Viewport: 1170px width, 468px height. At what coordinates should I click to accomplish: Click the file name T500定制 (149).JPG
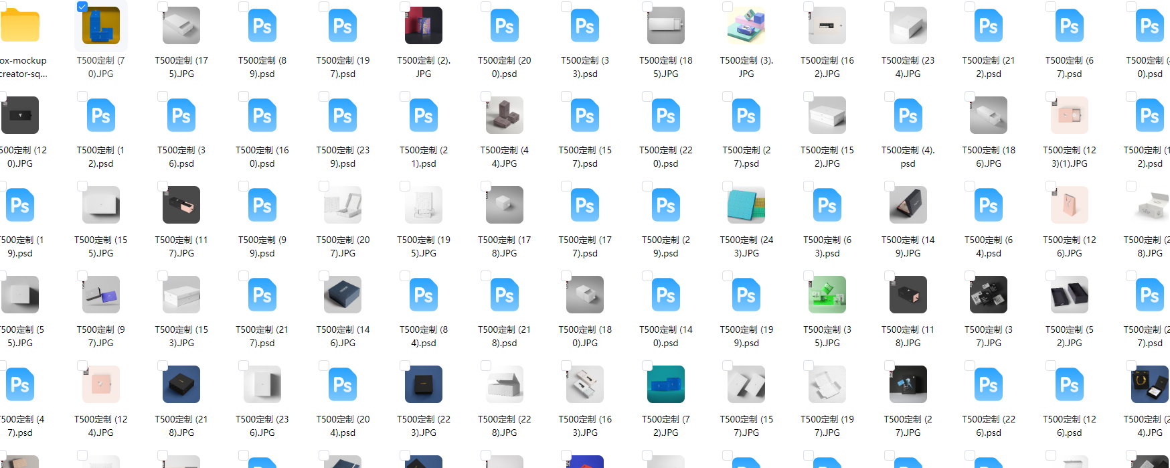908,246
